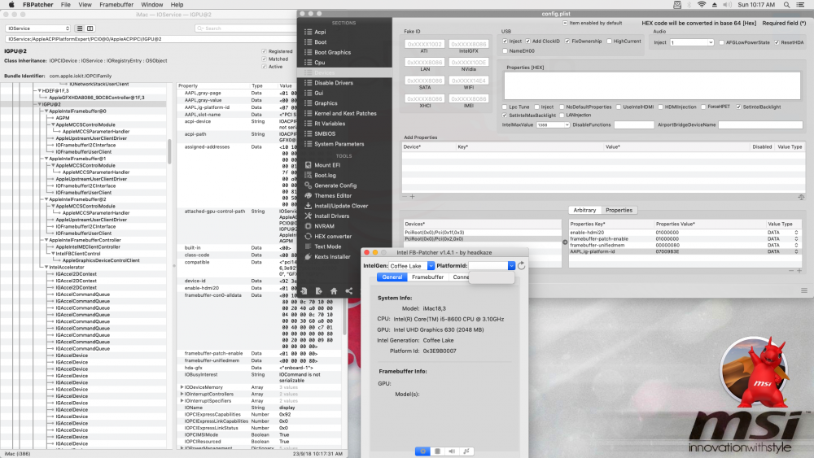Switch to the Arbitrary tab
Viewport: 814px width, 458px height.
584,210
